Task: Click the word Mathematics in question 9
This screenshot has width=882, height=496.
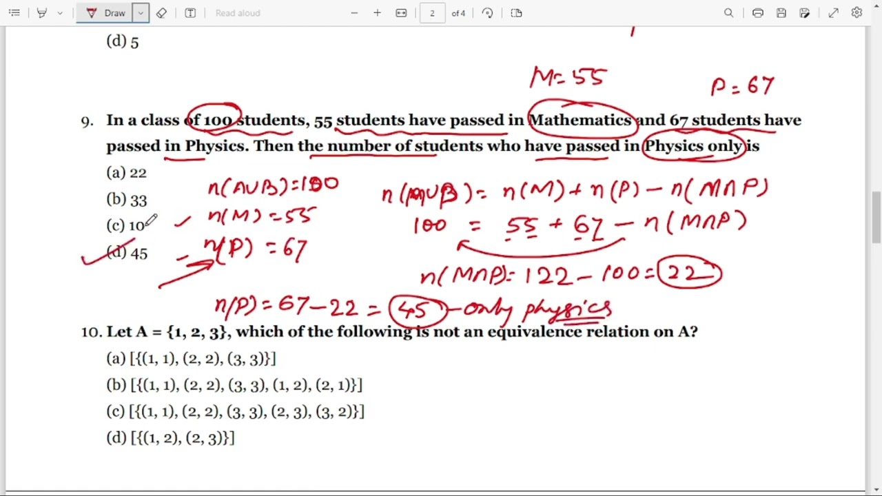Action: pyautogui.click(x=580, y=120)
